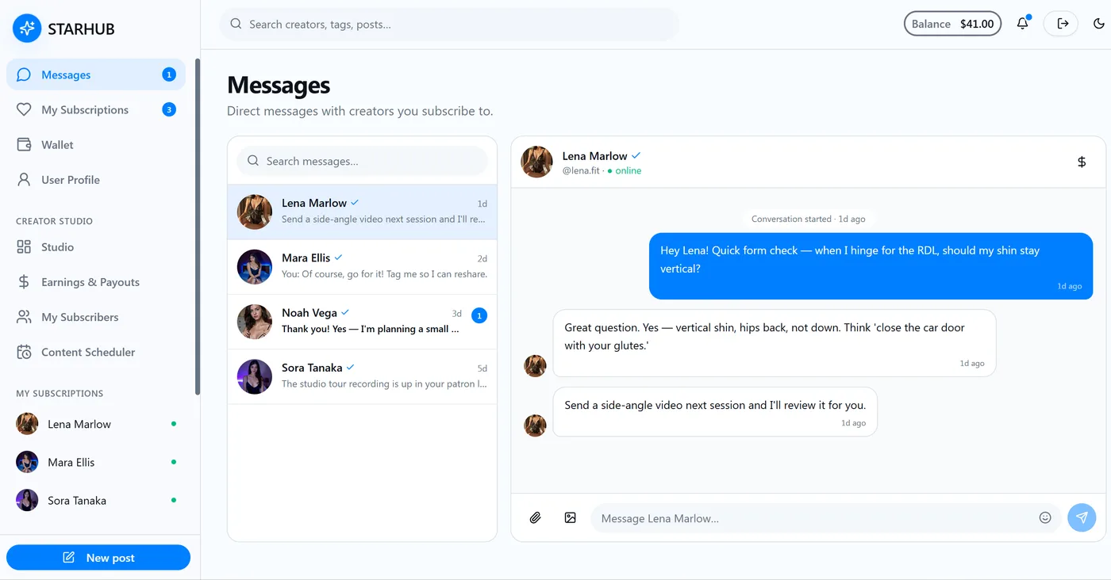This screenshot has width=1111, height=580.
Task: Select Lena Marlow in sidebar subscriptions
Action: coord(96,424)
